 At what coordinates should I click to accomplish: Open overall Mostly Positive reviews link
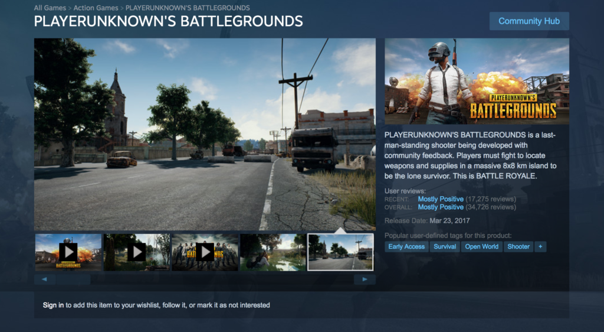440,207
